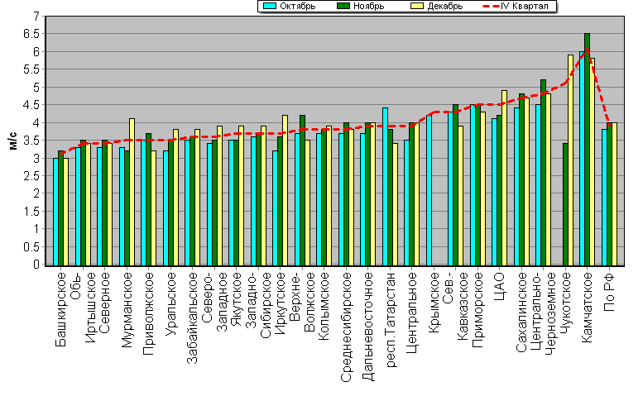Screen dimensions: 643x396
Task: Select the cyan Башкирское October bar
Action: [x=55, y=212]
